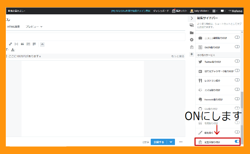The width and height of the screenshot is (250, 154).
Task: Click the DAZN icon in sidebar
Action: tap(200, 47)
